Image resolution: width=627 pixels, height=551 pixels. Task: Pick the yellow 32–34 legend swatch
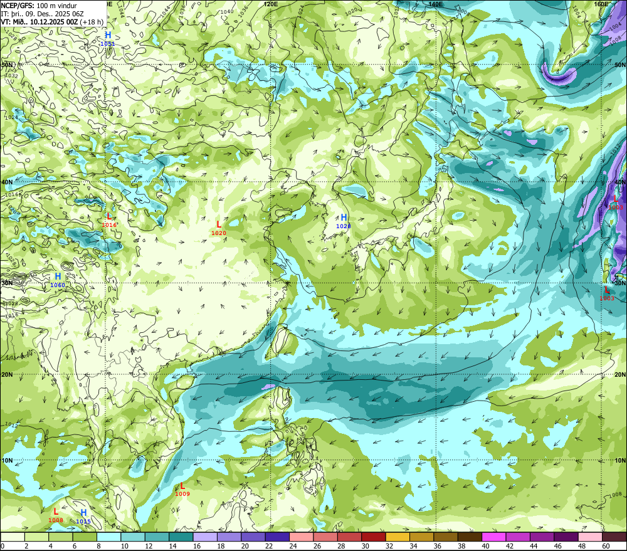click(398, 537)
